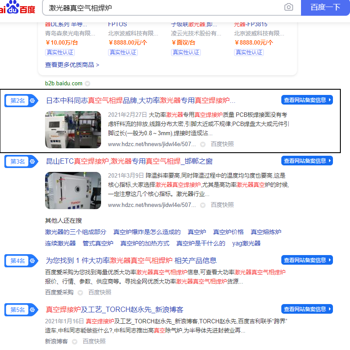
Task: Search related 真空炉是干什么的
Action: [201, 244]
